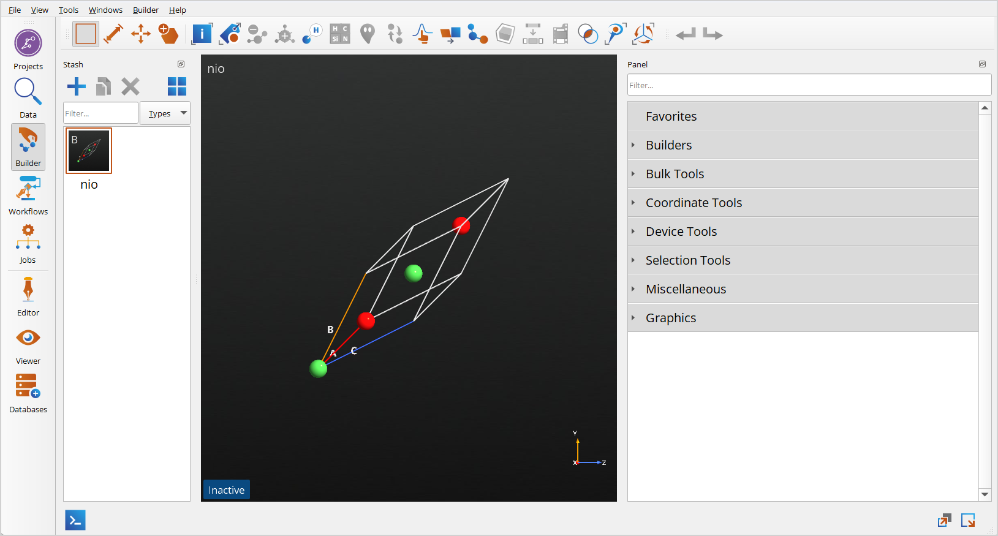998x536 pixels.
Task: Open the Editor tool
Action: (28, 296)
